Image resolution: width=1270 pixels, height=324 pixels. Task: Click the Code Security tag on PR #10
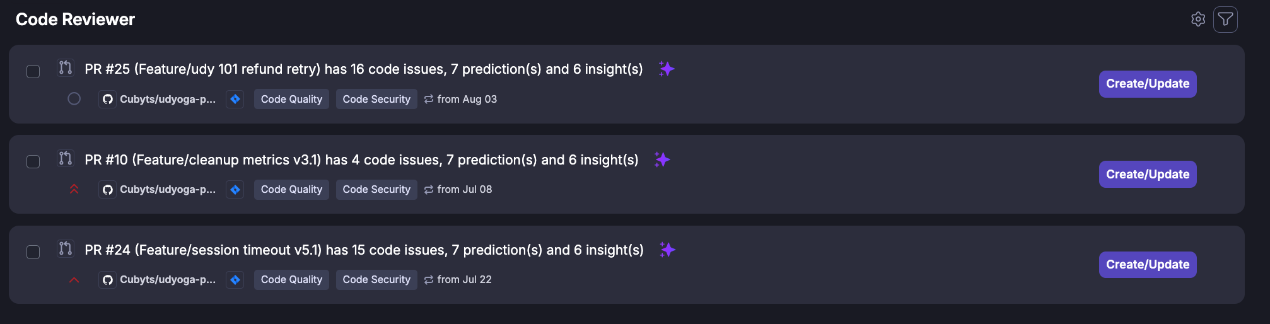pos(376,189)
